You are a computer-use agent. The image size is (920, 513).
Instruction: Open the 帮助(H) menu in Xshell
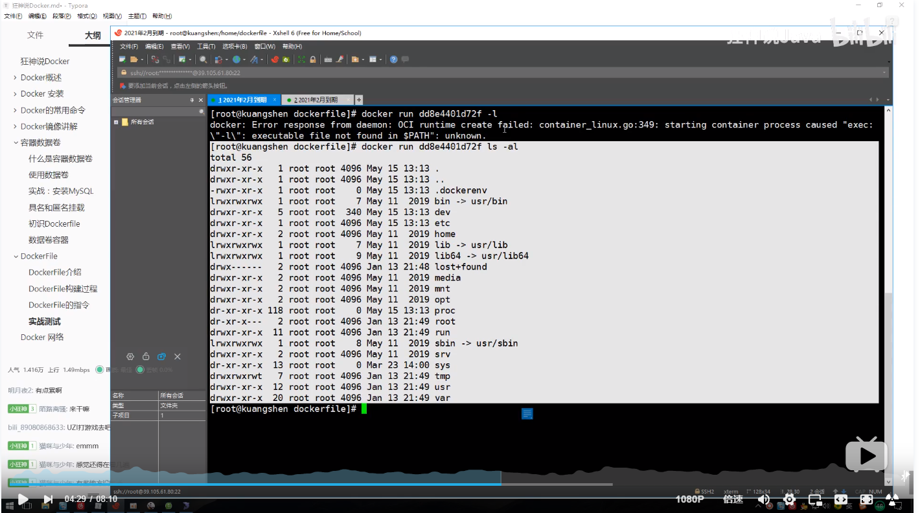(x=292, y=46)
